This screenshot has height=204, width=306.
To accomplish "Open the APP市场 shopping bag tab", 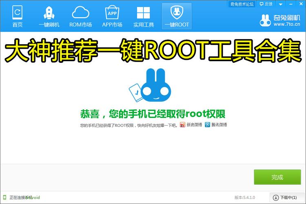I will (112, 16).
